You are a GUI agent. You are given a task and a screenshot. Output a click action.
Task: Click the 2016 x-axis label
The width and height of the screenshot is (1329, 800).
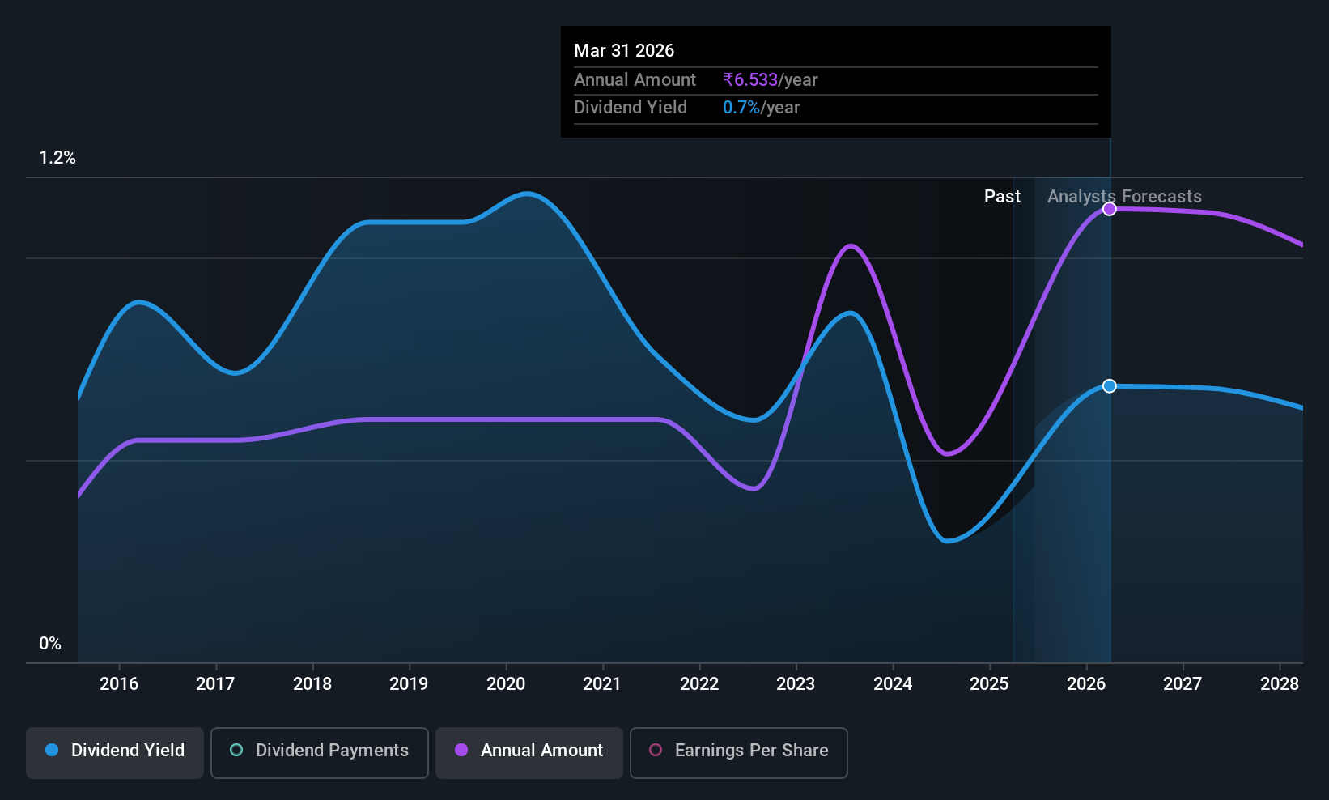119,683
